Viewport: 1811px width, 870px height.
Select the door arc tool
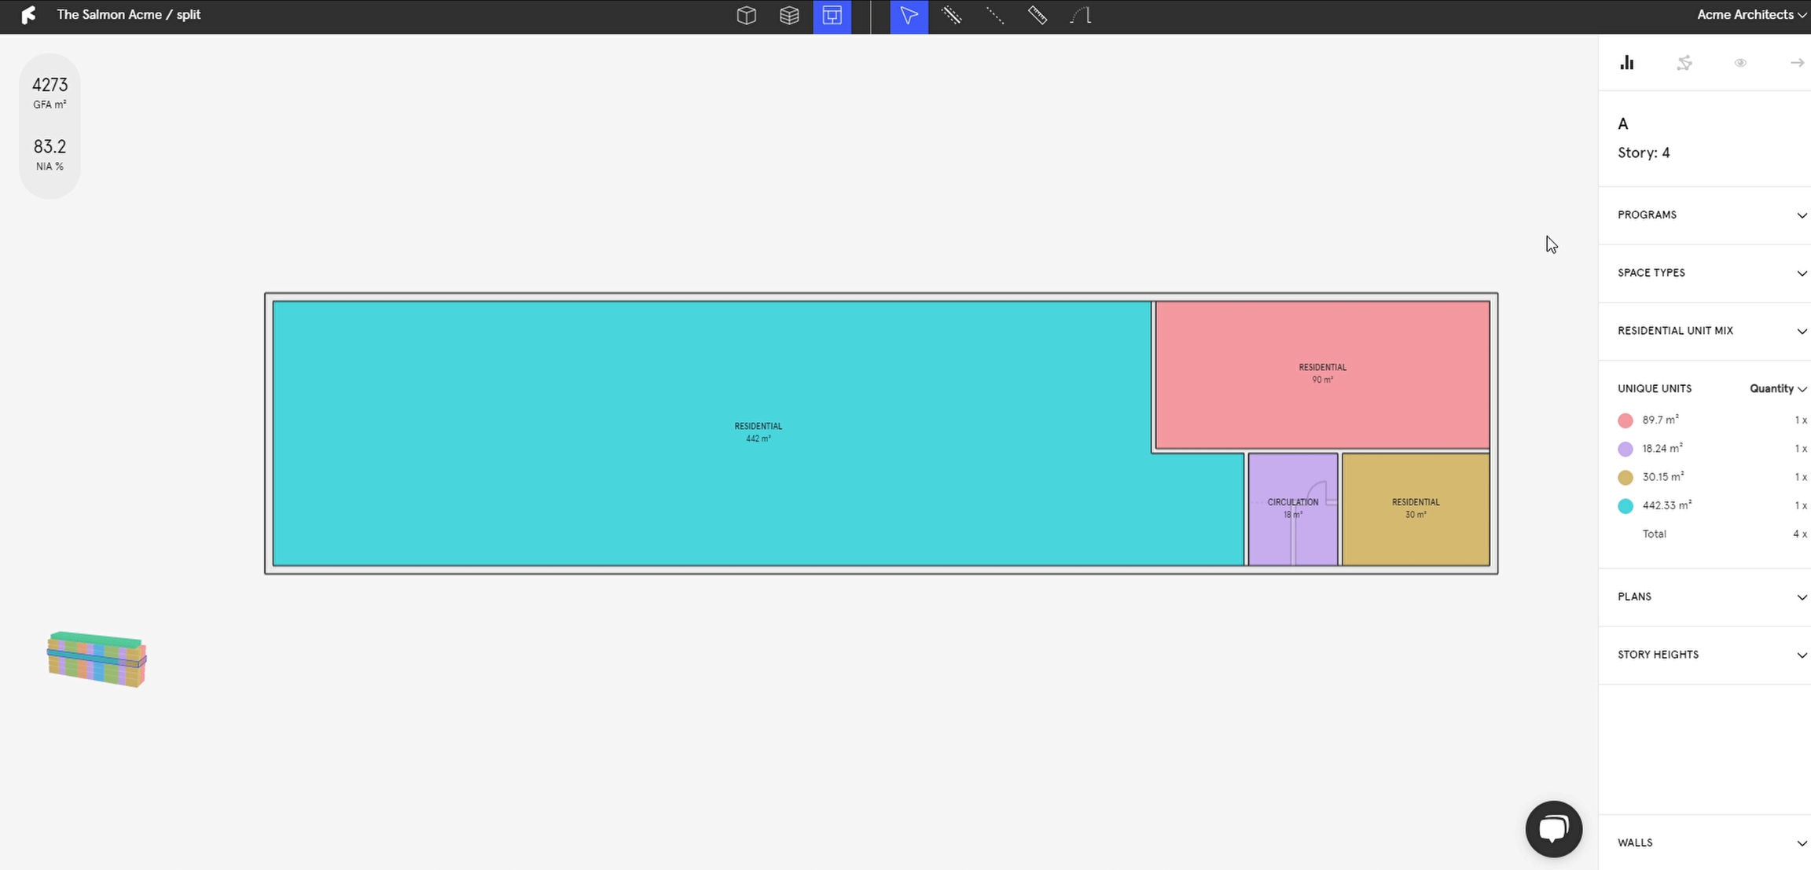(1081, 16)
